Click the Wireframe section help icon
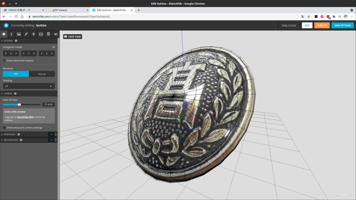Image resolution: width=356 pixels, height=200 pixels. [19, 134]
